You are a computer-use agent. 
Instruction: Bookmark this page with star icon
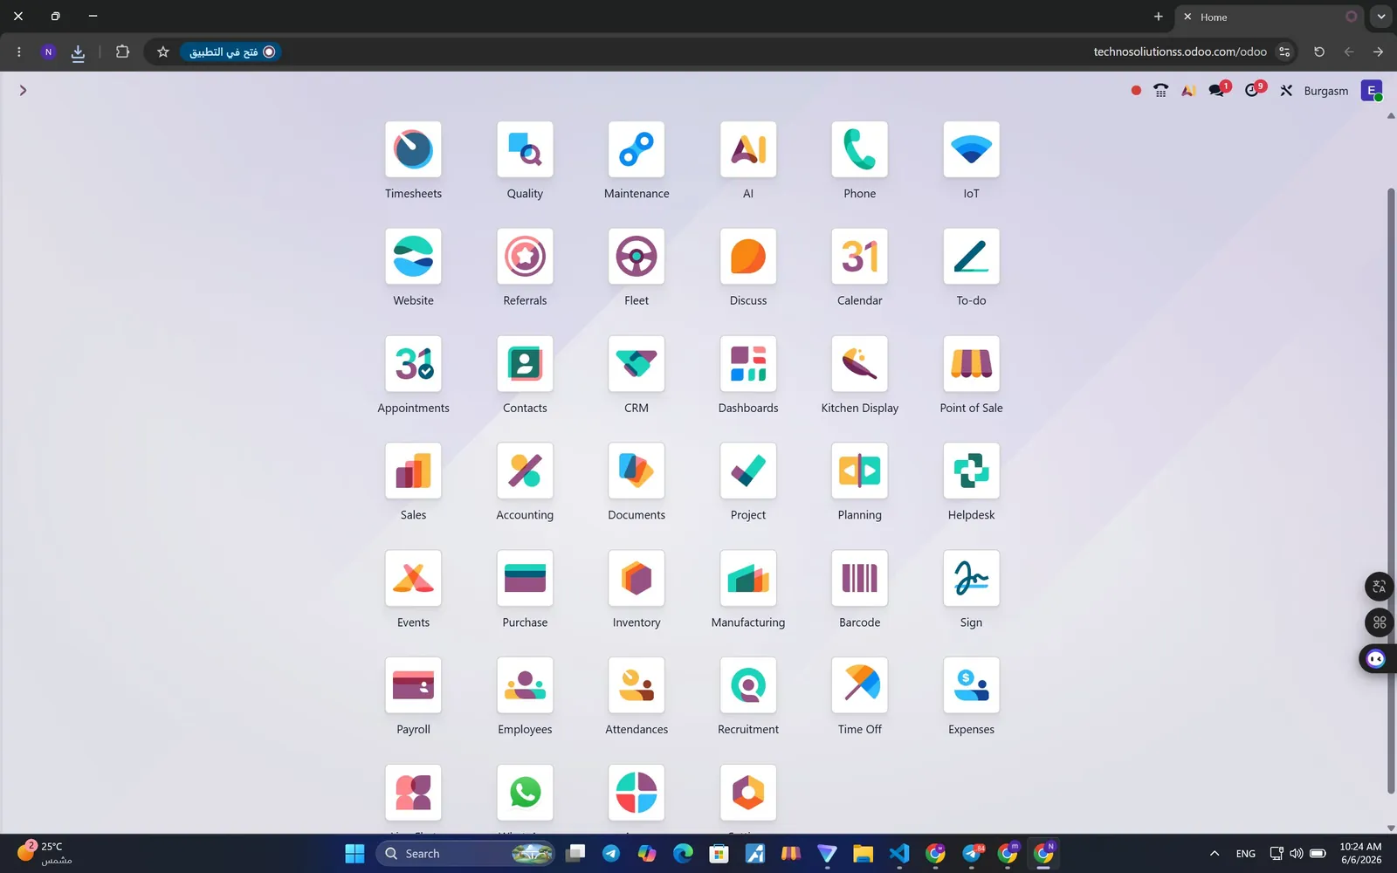click(x=162, y=52)
